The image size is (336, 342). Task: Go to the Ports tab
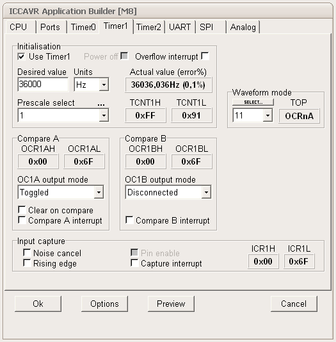[51, 28]
